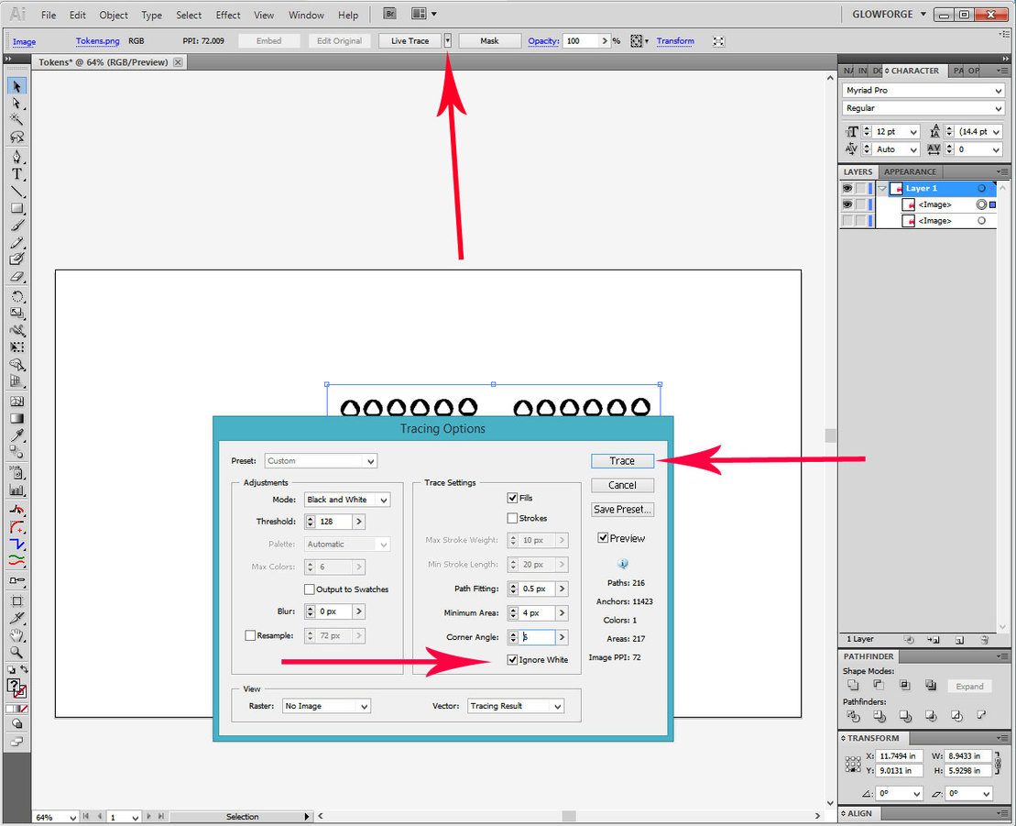Switch to the Appearance panel tab

(x=910, y=171)
